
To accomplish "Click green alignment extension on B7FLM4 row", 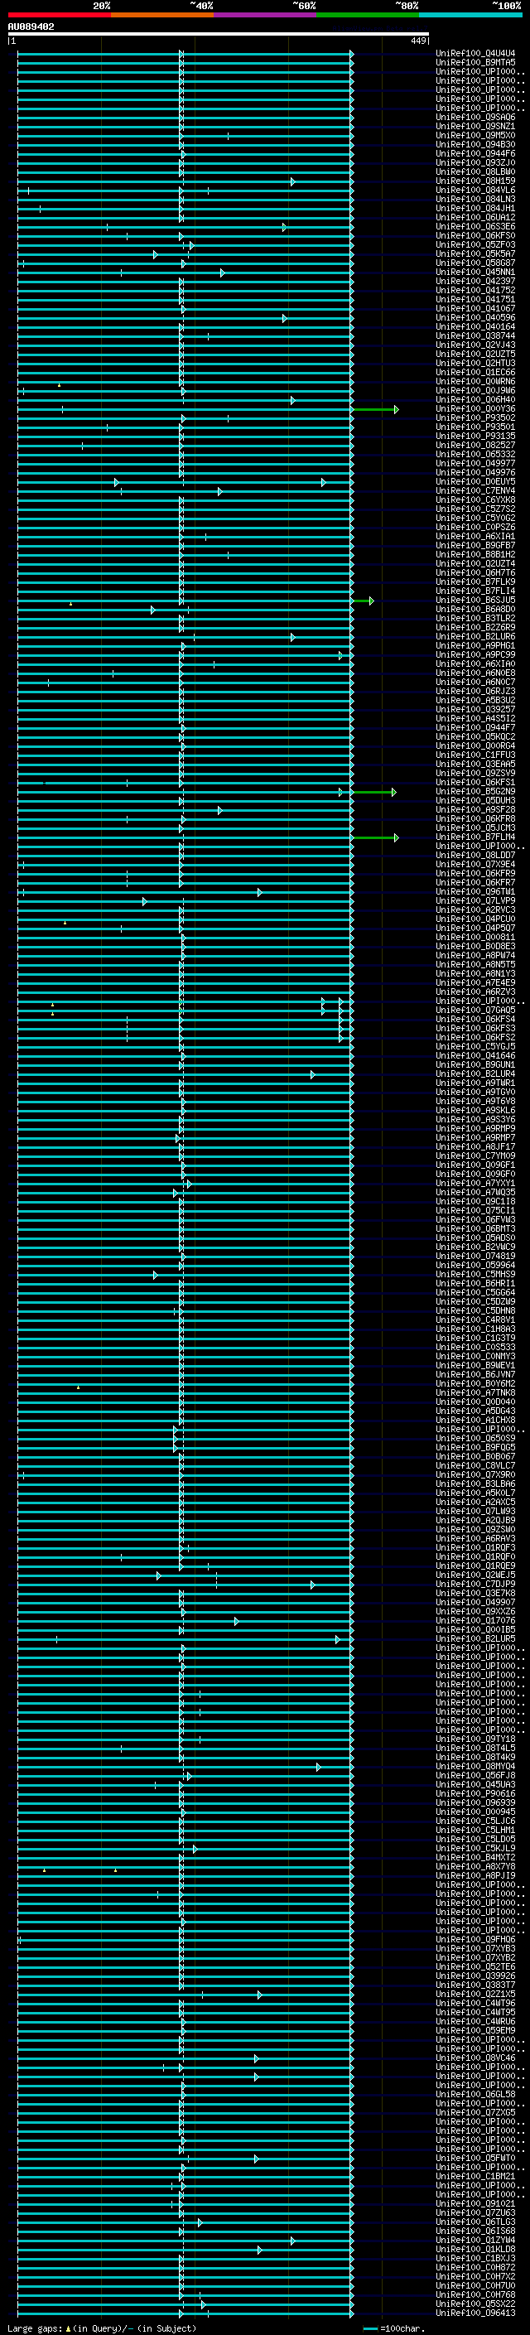I will [x=375, y=837].
